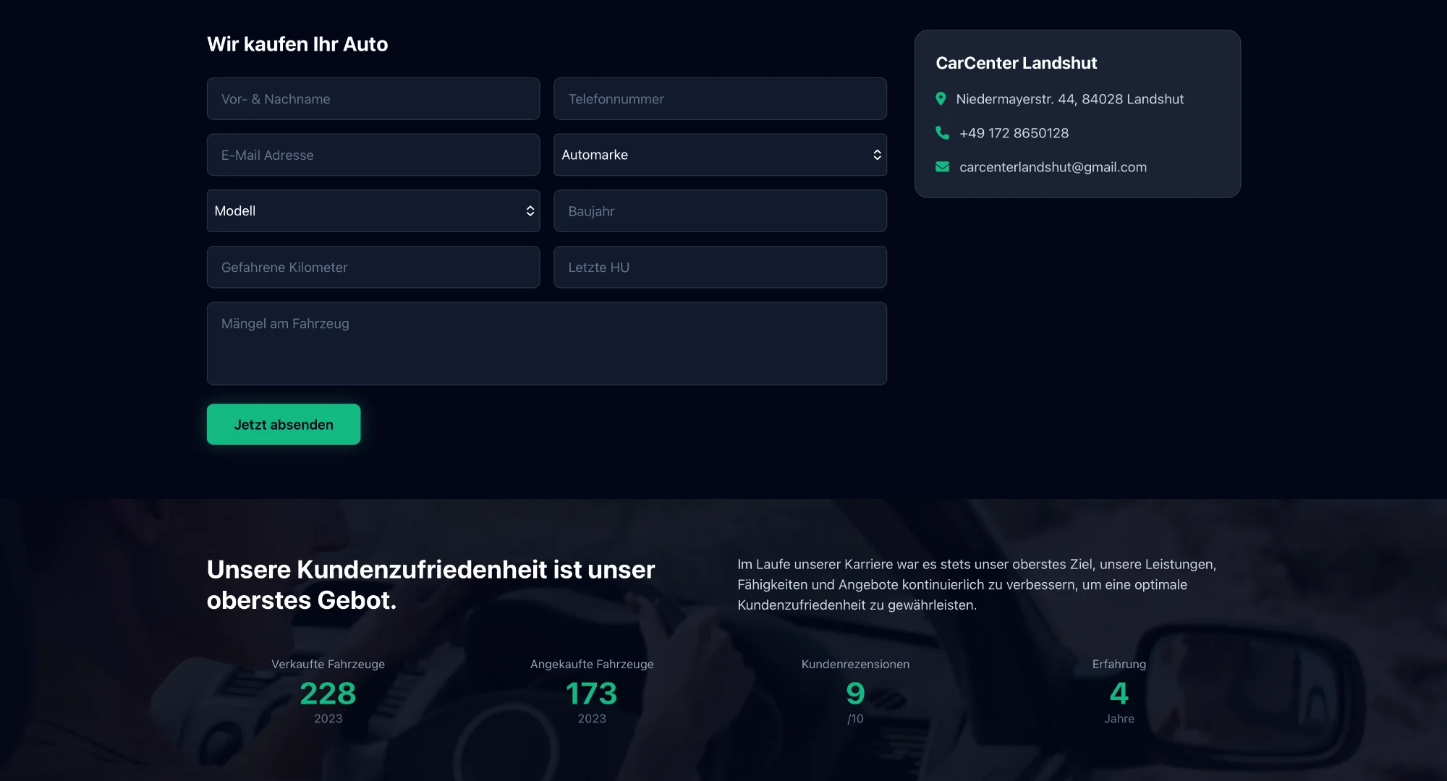This screenshot has width=1447, height=781.
Task: Click the 228 Verkaufte Fahrzeuge statistic
Action: tap(328, 693)
